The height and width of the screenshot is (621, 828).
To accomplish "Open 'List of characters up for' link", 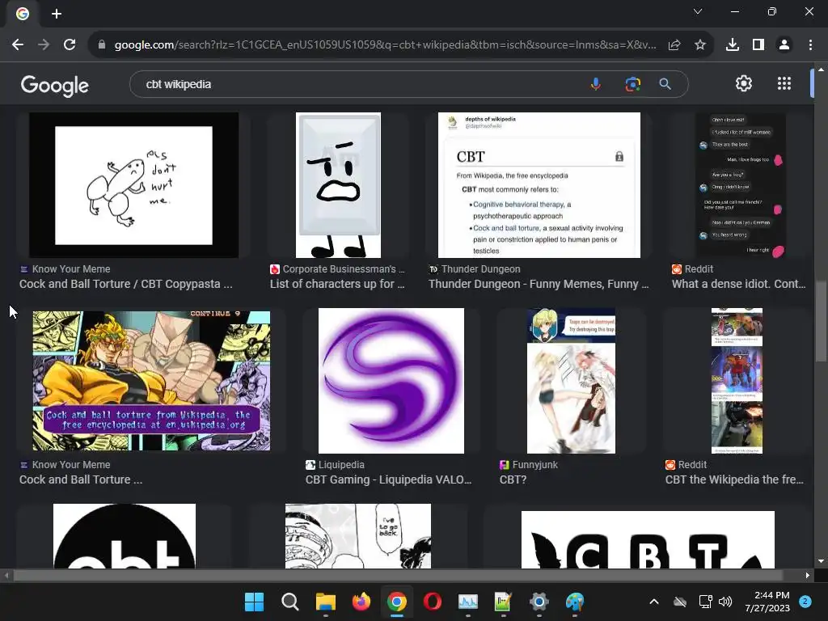I will (x=337, y=284).
